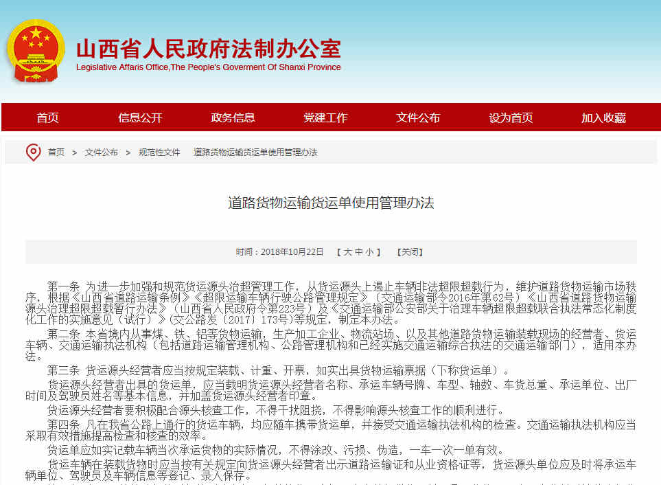The image size is (661, 485).
Task: Open the 首页 navigation menu item
Action: [47, 117]
